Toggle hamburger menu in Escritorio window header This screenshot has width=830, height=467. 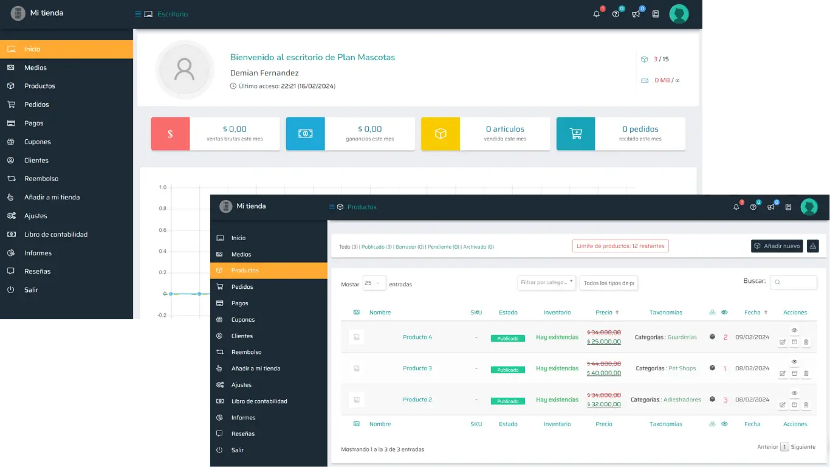click(x=138, y=14)
